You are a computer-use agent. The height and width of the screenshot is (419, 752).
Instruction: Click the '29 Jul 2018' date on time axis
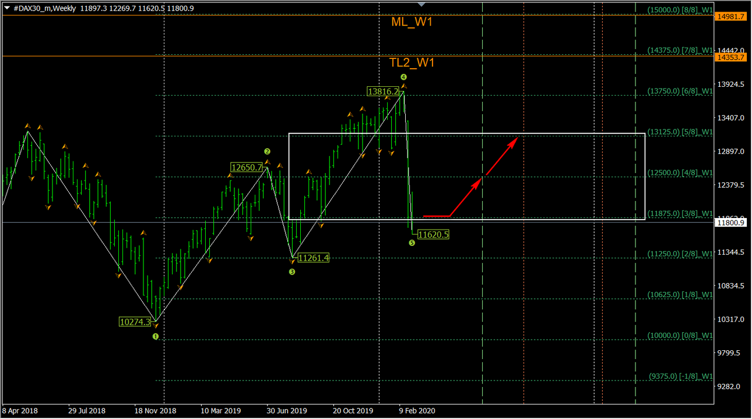[x=87, y=411]
